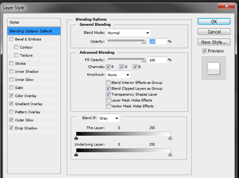239x178 pixels.
Task: Click Underlying Layer black point handle
Action: click(x=76, y=154)
